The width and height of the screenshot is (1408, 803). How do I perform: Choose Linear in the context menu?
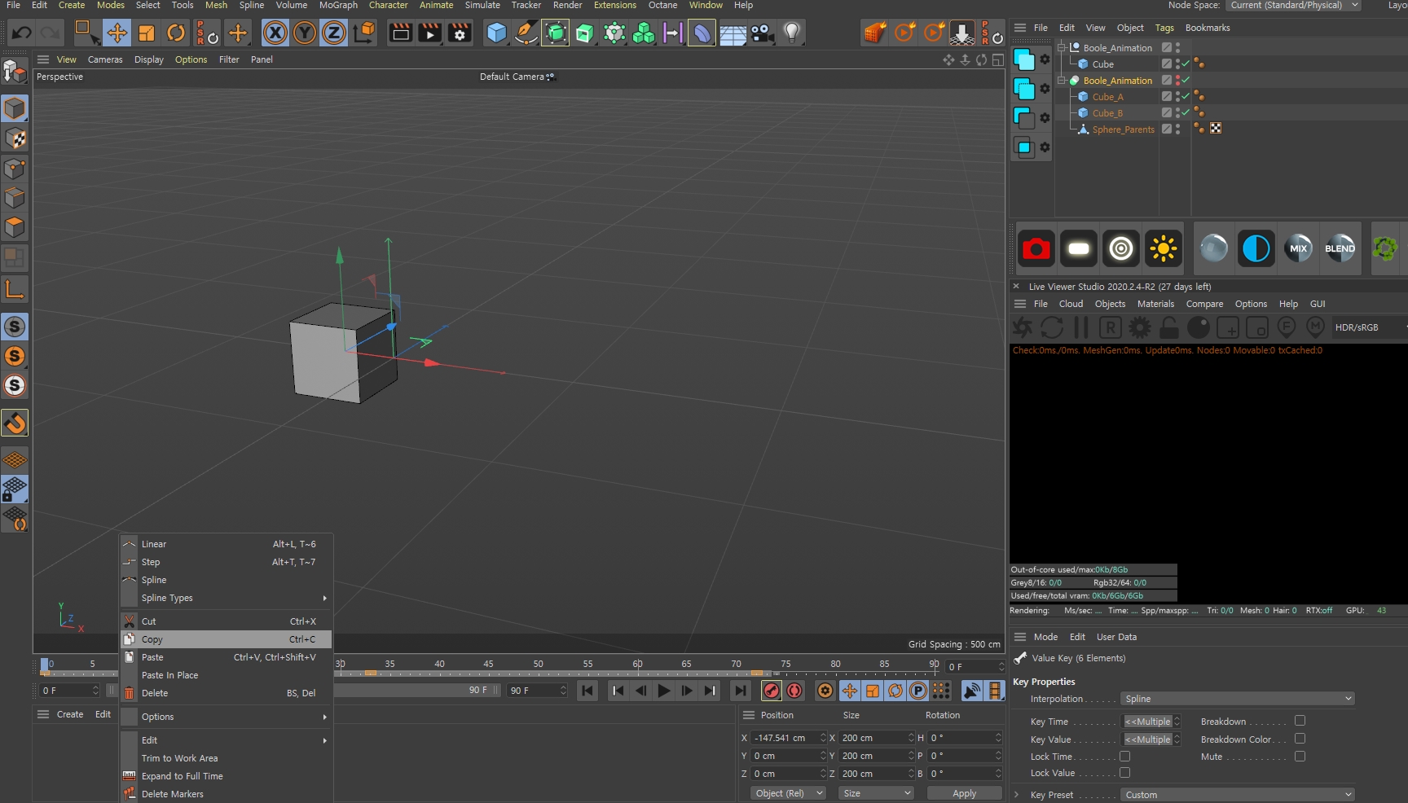pyautogui.click(x=226, y=544)
